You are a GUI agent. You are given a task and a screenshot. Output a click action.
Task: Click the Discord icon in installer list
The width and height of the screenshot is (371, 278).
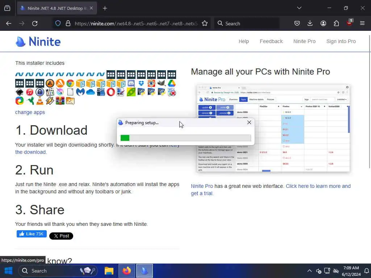(131, 83)
